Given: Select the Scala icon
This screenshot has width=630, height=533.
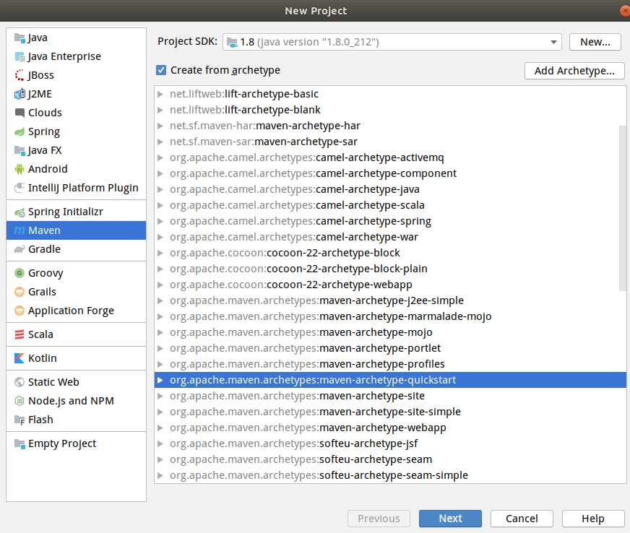Looking at the screenshot, I should click(x=20, y=334).
